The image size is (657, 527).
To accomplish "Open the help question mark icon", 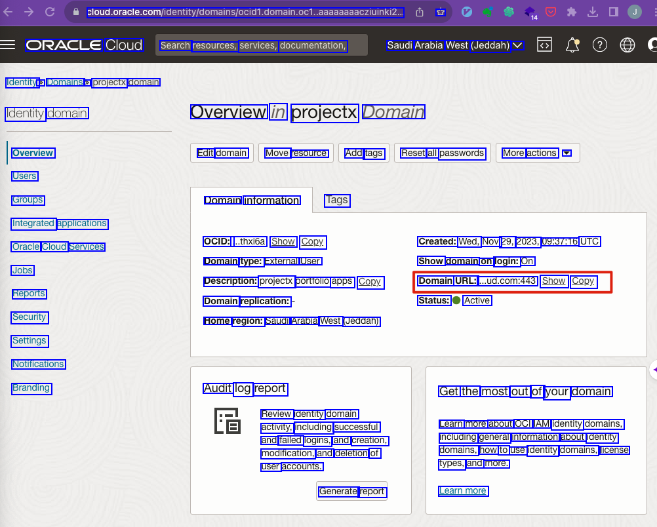I will point(599,45).
